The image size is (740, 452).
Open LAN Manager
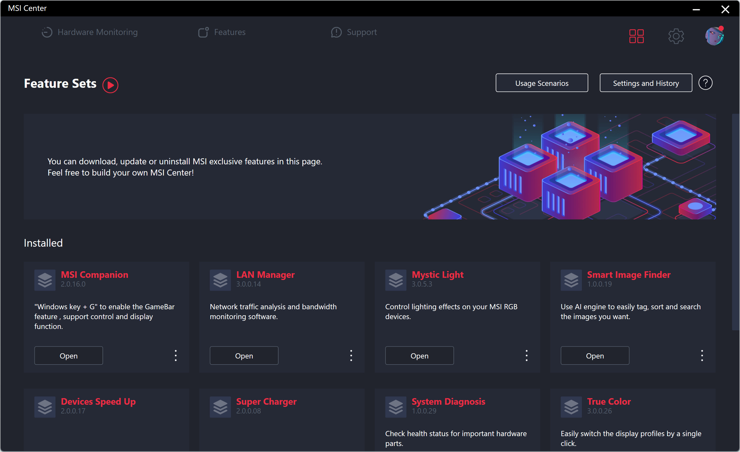click(x=244, y=355)
